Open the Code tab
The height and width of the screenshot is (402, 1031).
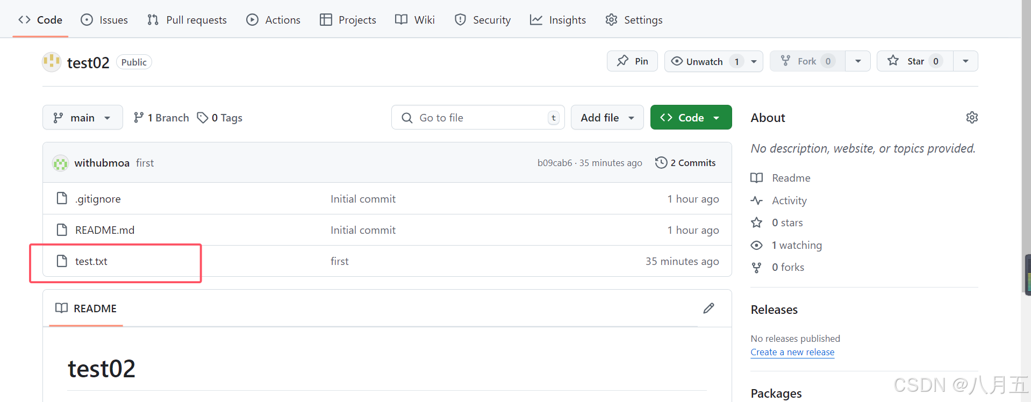(x=40, y=20)
